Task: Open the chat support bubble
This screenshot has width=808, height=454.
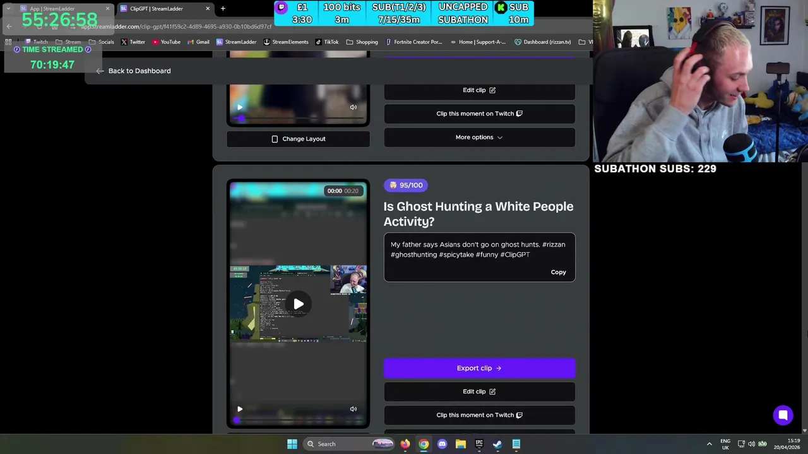Action: [783, 415]
